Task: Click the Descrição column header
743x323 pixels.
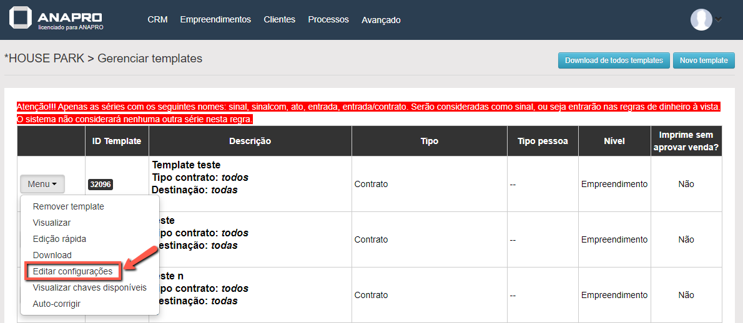Action: [x=250, y=141]
